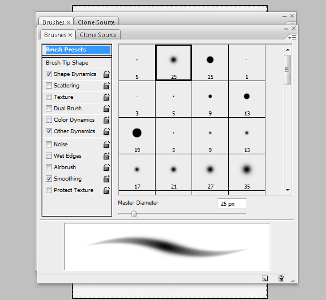Image resolution: width=326 pixels, height=300 pixels.
Task: Minimize the front Brushes panel
Action: point(286,29)
